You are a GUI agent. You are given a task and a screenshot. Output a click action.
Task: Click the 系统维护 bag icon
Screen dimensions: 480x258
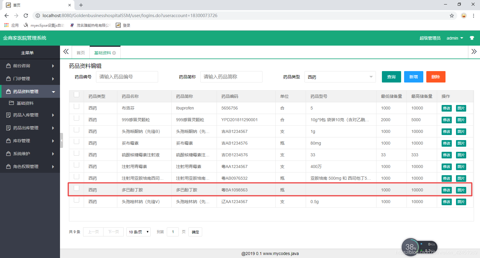tap(8, 153)
